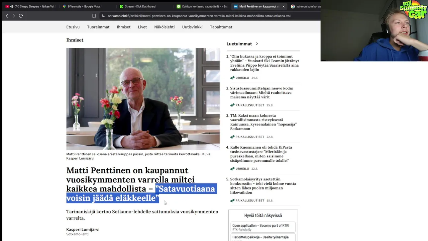Open Kalle Kuosmanen KiPasta article
428x241 pixels.
point(261,154)
